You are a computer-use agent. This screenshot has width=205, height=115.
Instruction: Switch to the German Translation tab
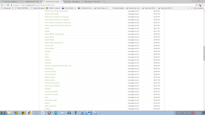(12, 2)
